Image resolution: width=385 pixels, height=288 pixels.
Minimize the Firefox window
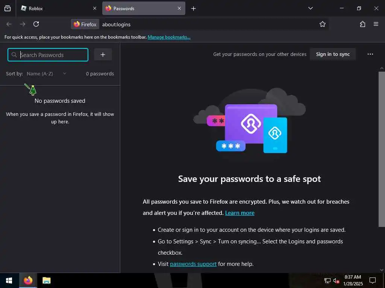click(341, 8)
